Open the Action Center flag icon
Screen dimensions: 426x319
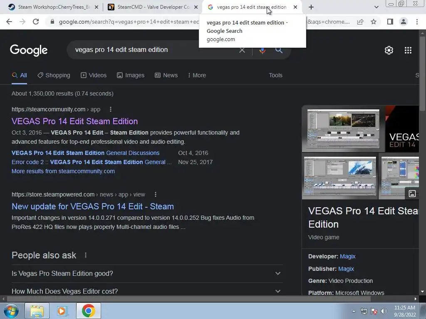coord(374,311)
